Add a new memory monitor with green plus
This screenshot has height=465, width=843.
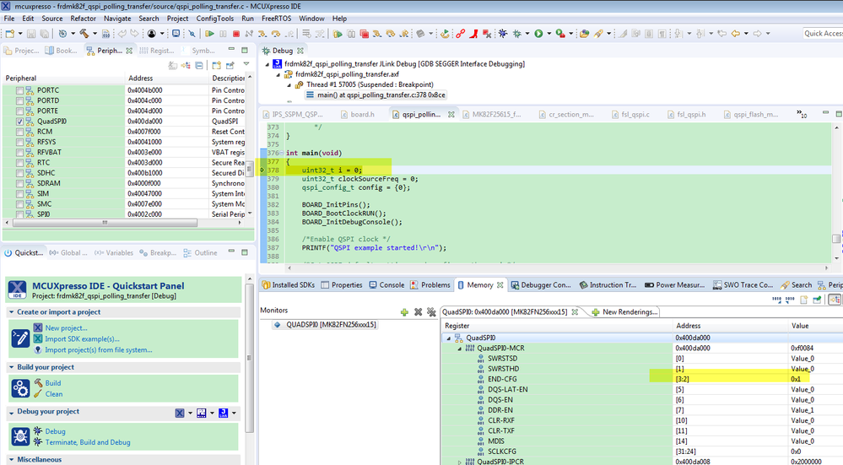pos(405,311)
